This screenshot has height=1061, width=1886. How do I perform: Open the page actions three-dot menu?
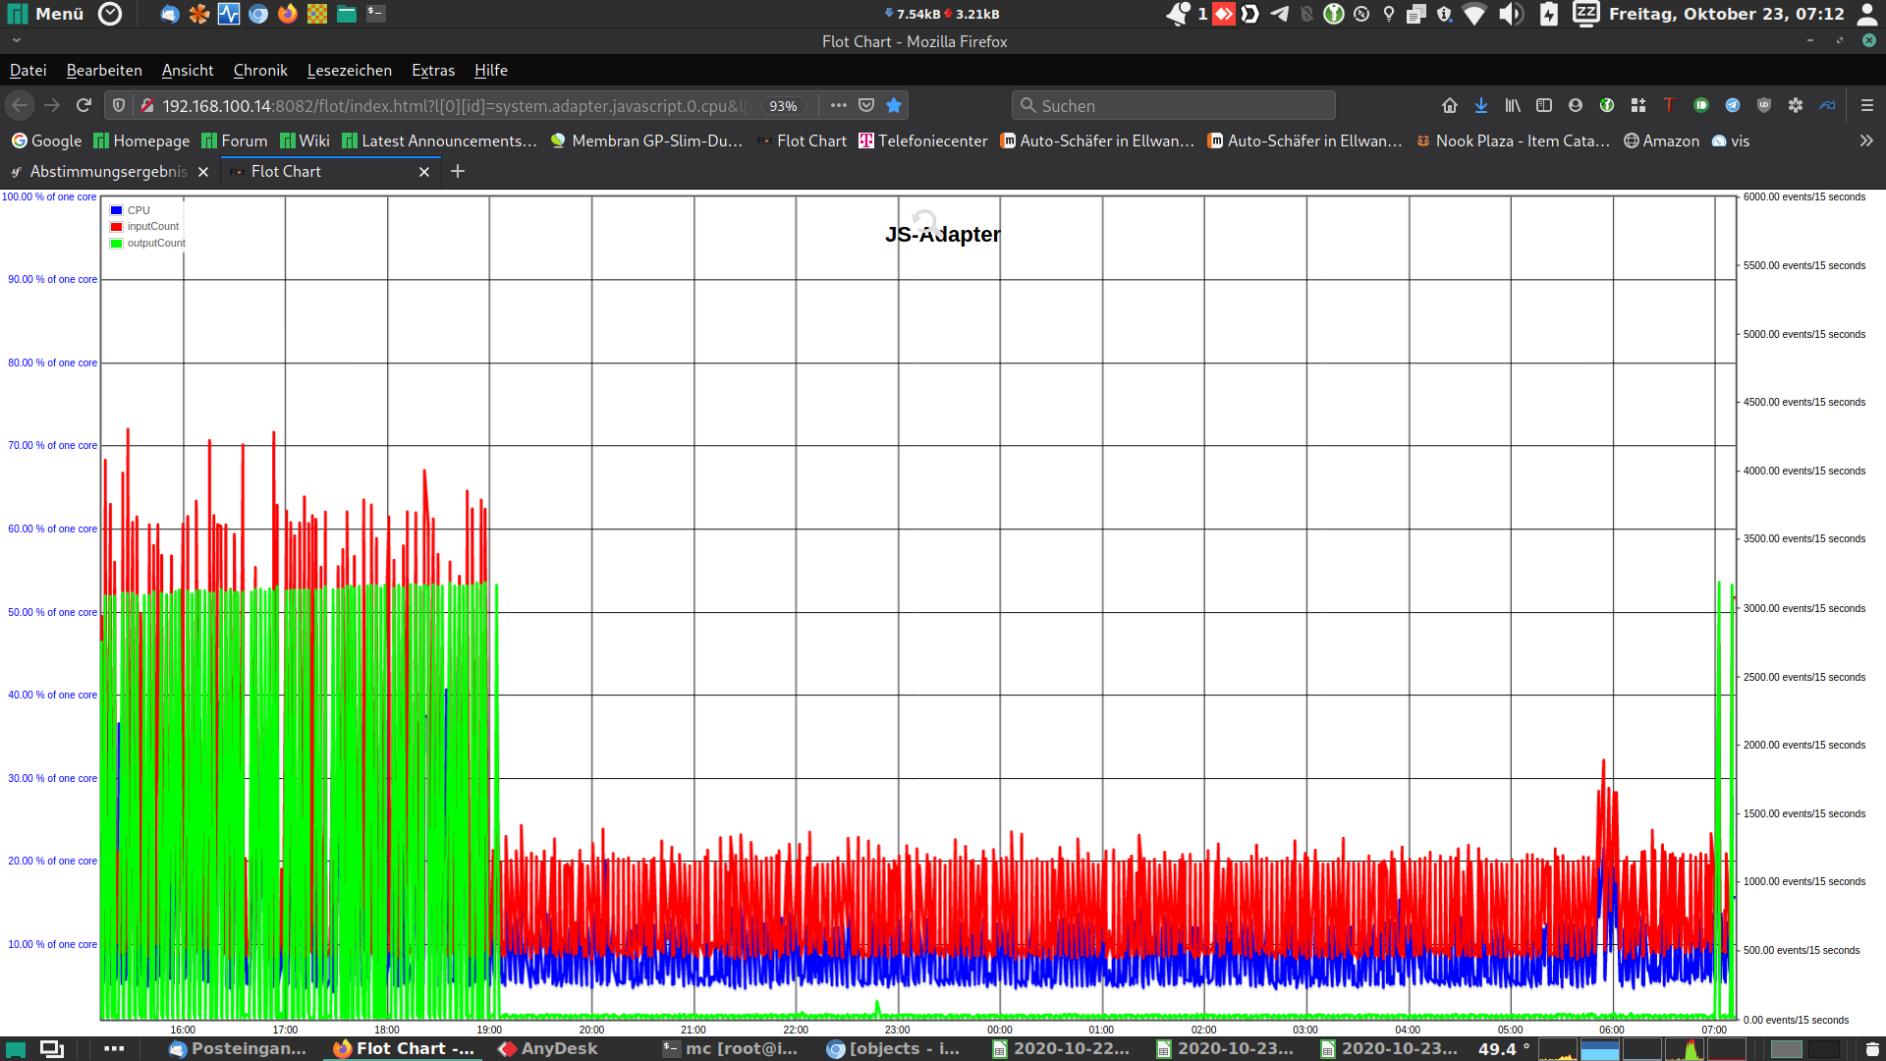click(839, 105)
